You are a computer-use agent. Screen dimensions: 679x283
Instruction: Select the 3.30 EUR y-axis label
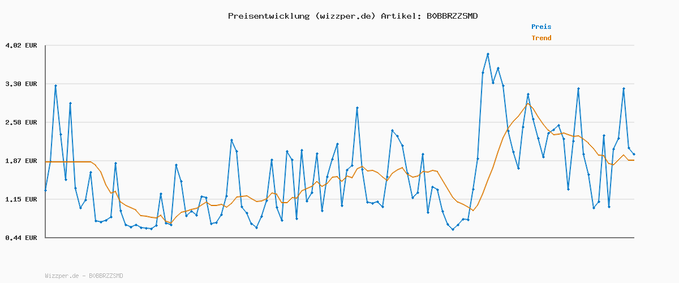coord(21,84)
